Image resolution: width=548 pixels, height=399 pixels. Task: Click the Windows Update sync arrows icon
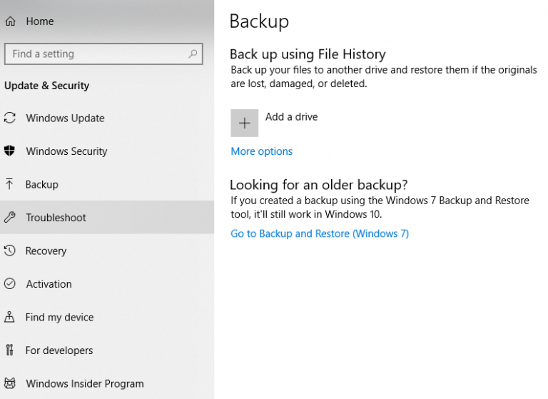point(10,118)
